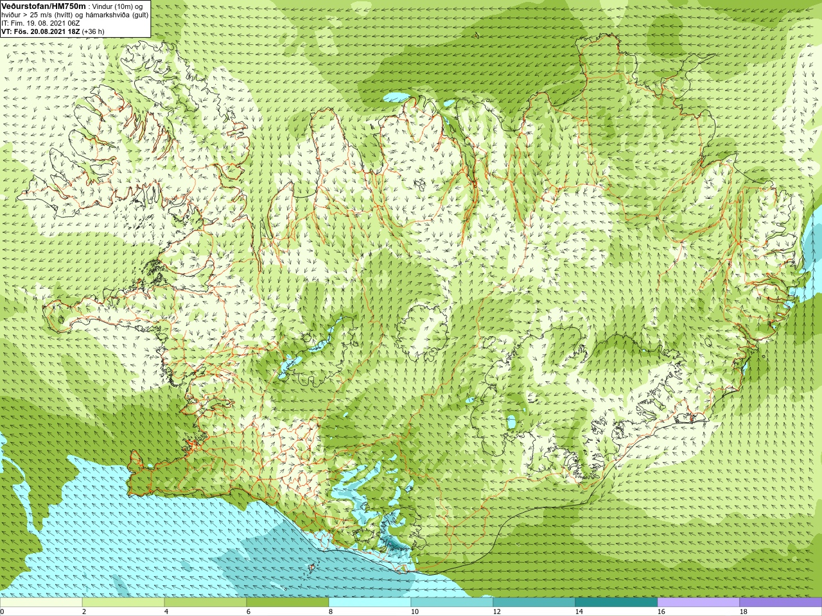Click the dark green 6–8 m/s legend swatch

(288, 603)
